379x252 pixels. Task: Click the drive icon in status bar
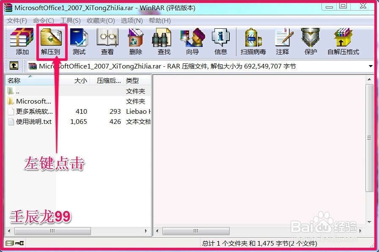click(10, 243)
